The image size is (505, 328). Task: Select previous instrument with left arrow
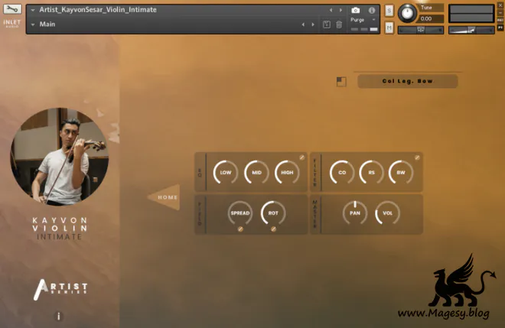pos(331,10)
